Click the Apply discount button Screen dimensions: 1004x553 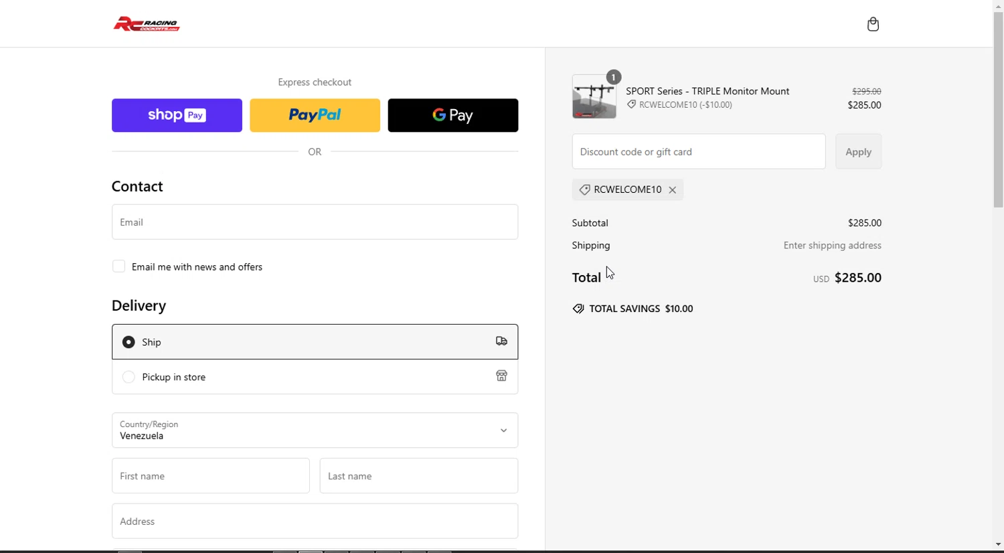pos(858,152)
